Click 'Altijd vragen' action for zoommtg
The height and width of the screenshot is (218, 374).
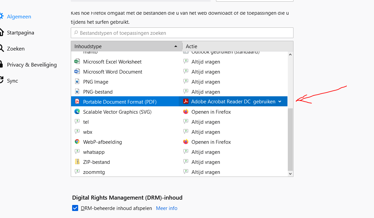(206, 172)
